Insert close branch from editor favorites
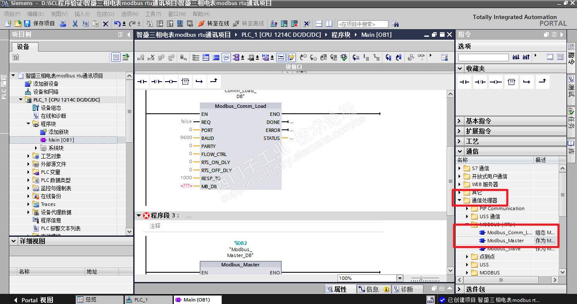 tap(214, 82)
